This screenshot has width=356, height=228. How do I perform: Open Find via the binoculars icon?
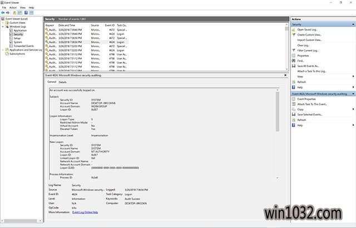click(294, 61)
